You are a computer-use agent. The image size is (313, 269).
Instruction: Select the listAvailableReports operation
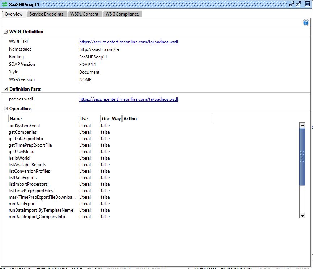point(27,165)
